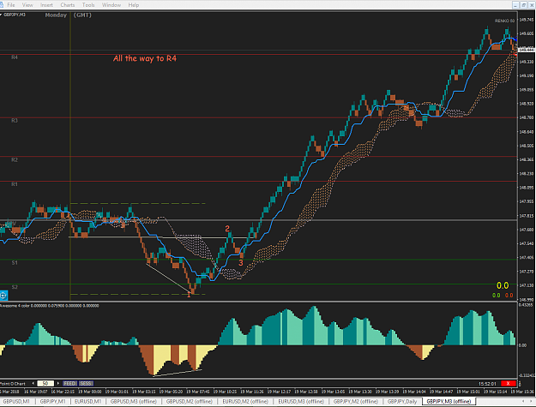536x407 pixels.
Task: Open the Charts menu
Action: coord(68,5)
